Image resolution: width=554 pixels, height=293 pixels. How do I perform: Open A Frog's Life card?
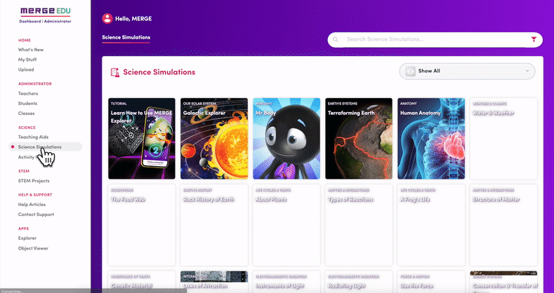(431, 225)
